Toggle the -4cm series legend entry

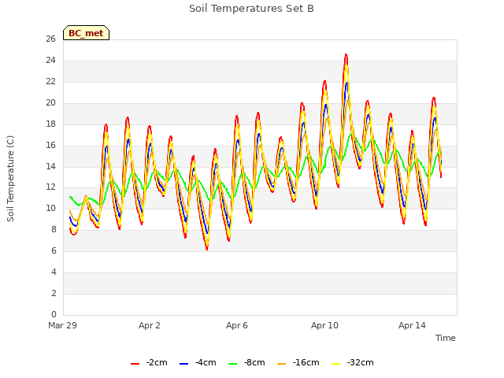[x=198, y=362]
